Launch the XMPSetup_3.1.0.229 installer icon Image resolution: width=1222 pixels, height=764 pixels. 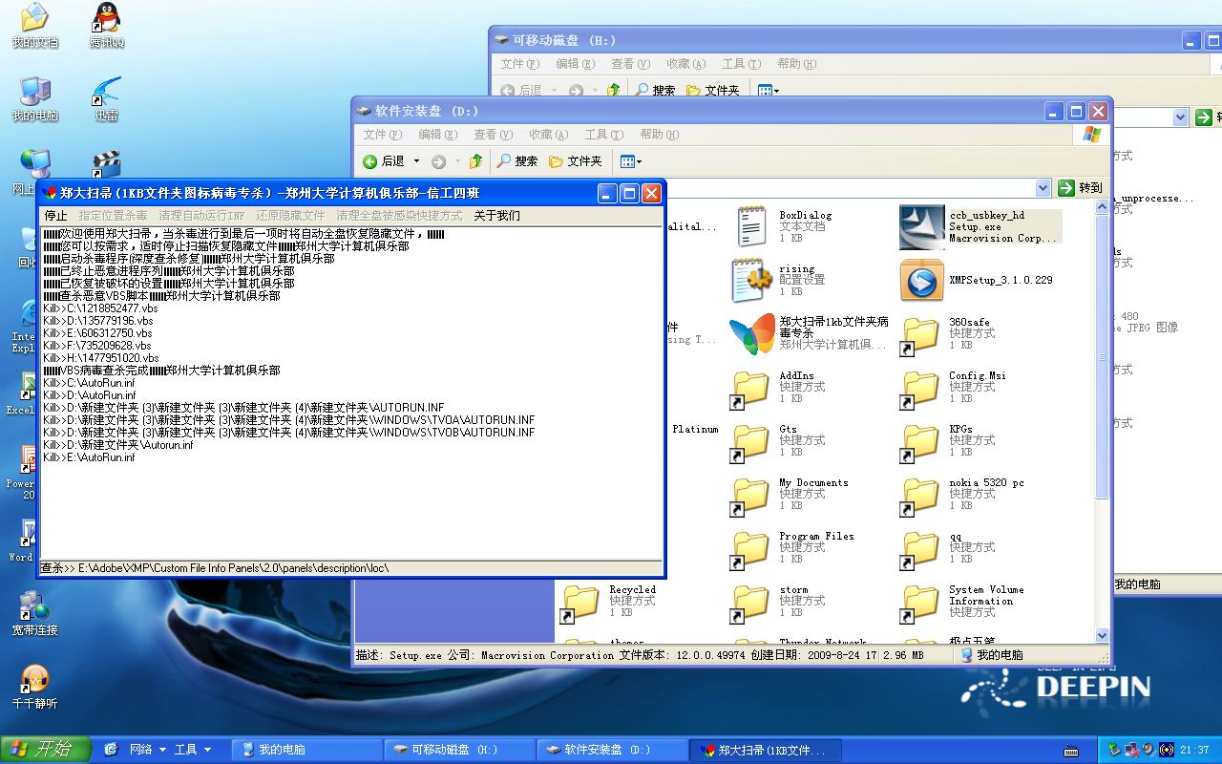[x=920, y=281]
